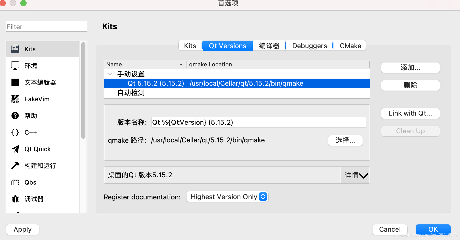Click the Clean Up button
Viewport: 460px width, 240px height.
pos(410,131)
